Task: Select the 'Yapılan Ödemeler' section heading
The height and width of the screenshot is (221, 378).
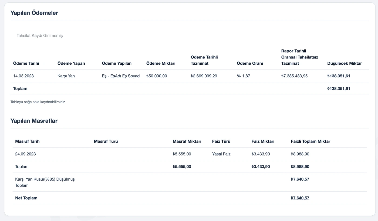Action: click(x=34, y=13)
